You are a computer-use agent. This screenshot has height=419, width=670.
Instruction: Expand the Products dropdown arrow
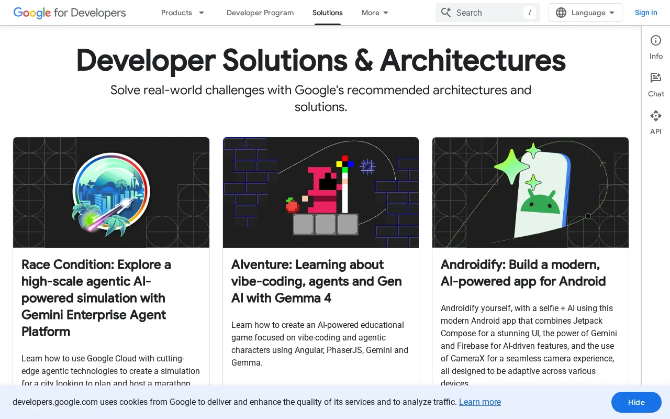pyautogui.click(x=202, y=13)
